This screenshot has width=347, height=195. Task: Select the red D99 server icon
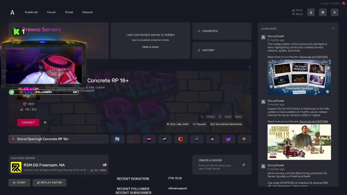[181, 139]
